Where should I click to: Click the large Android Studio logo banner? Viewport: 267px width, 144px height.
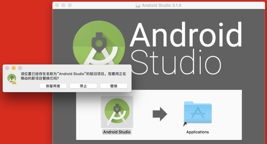(157, 47)
